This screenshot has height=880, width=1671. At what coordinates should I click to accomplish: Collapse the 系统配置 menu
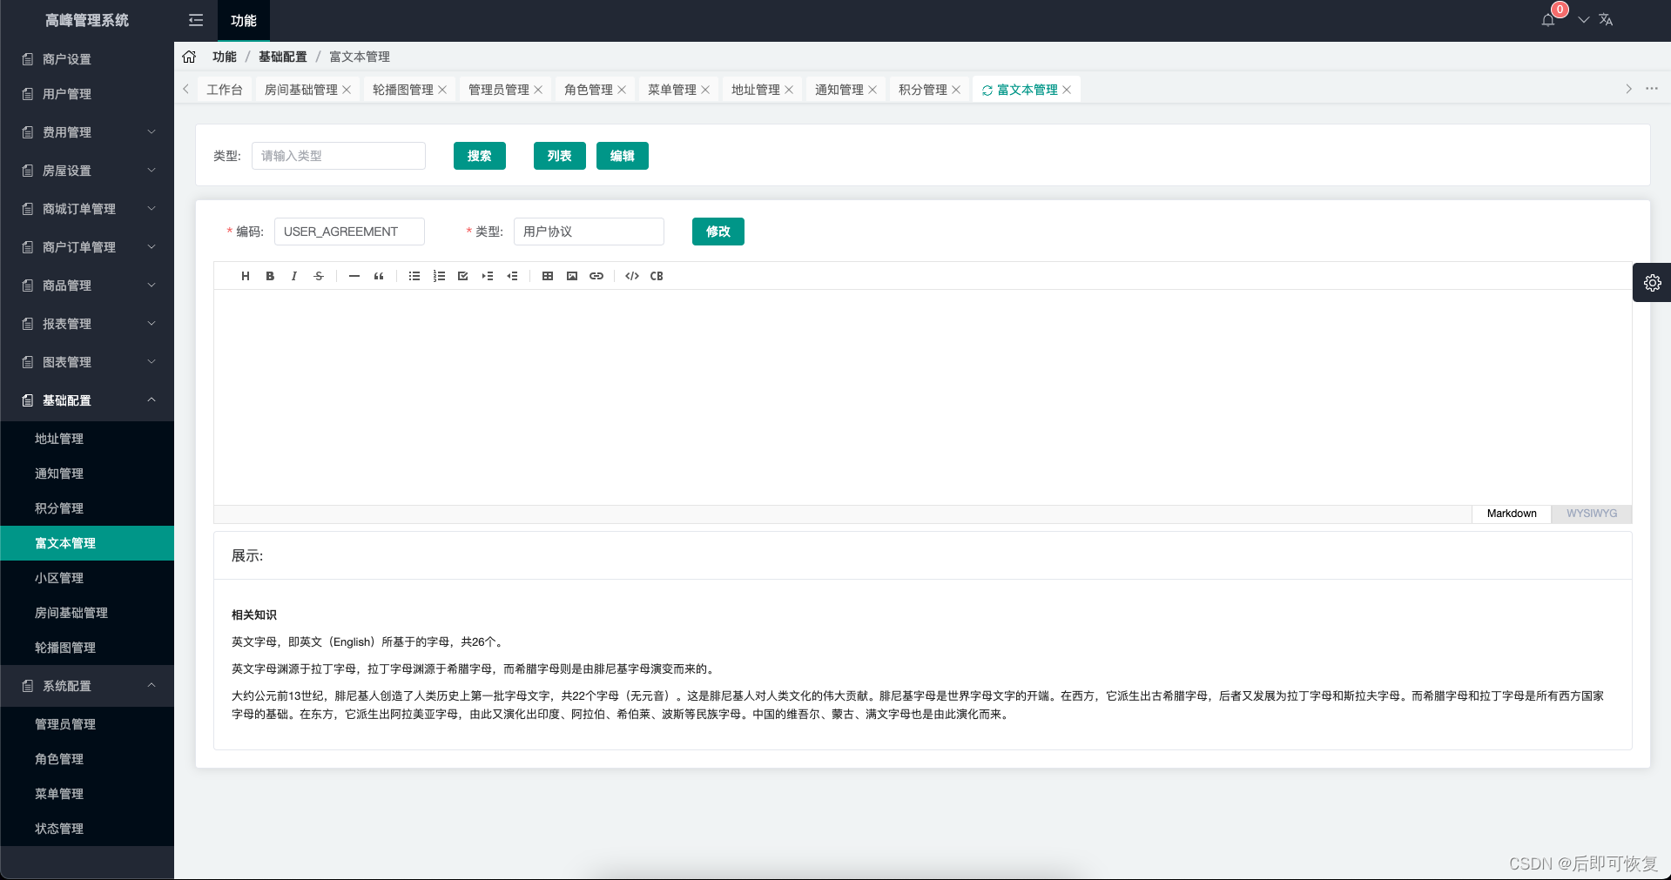click(87, 686)
